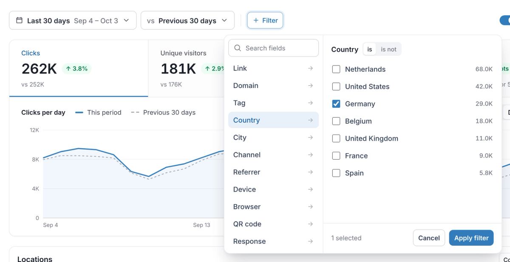Click the arrow icon beside QR code

311,224
